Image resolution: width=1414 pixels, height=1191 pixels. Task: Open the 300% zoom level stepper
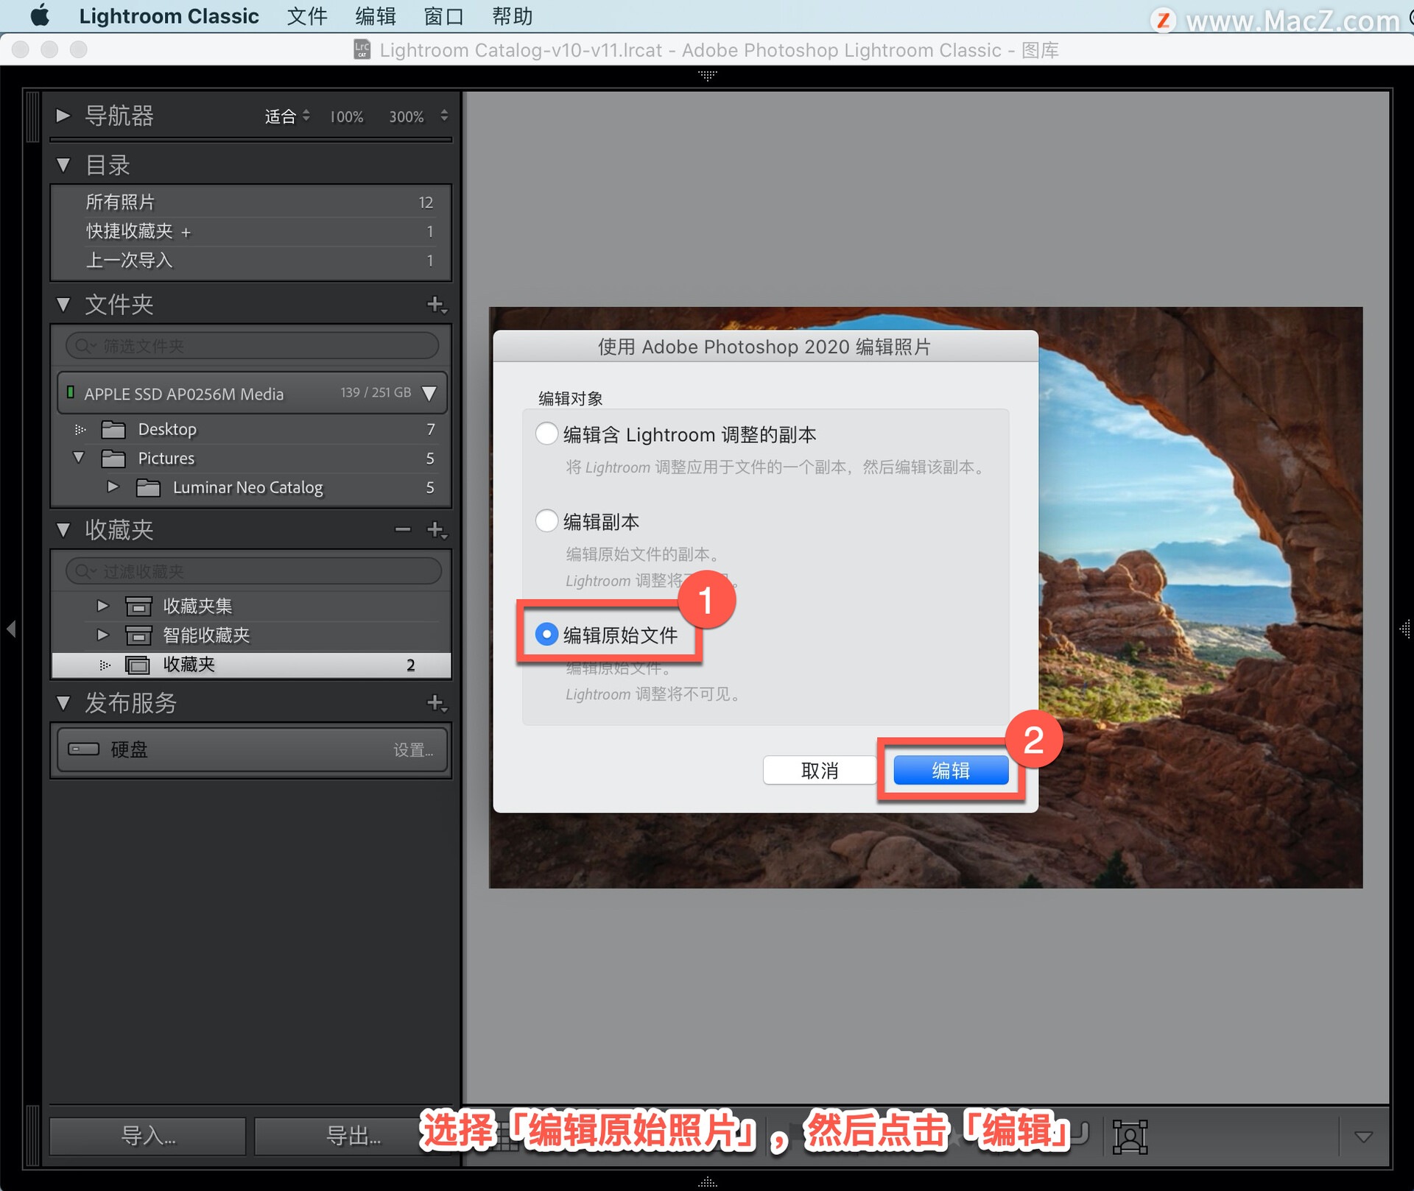click(x=444, y=116)
